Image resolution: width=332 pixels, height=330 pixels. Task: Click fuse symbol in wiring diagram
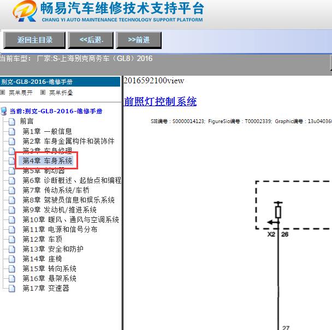(x=278, y=212)
